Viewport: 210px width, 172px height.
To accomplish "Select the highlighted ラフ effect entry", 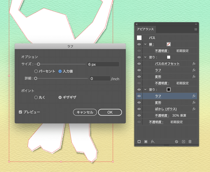I will 158,96.
